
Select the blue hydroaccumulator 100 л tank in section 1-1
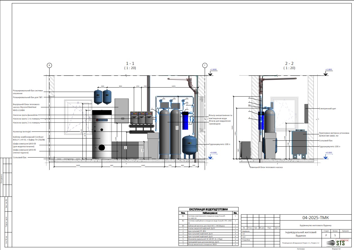tap(190, 145)
